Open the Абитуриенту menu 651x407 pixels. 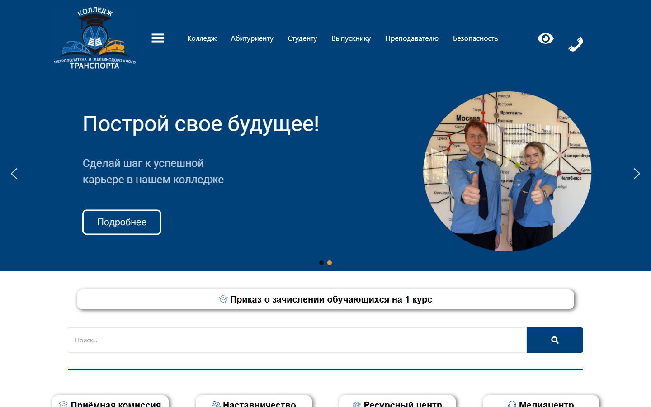252,38
